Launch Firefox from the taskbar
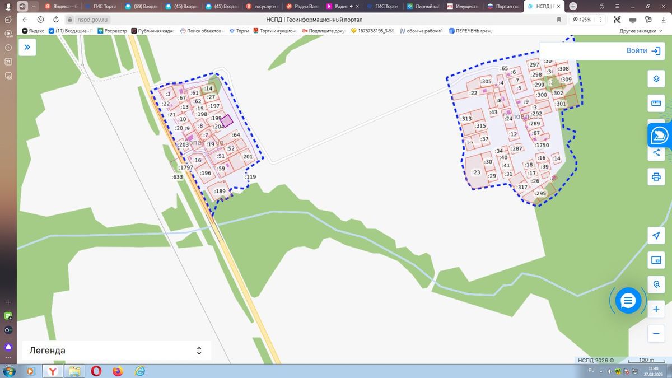 click(118, 371)
